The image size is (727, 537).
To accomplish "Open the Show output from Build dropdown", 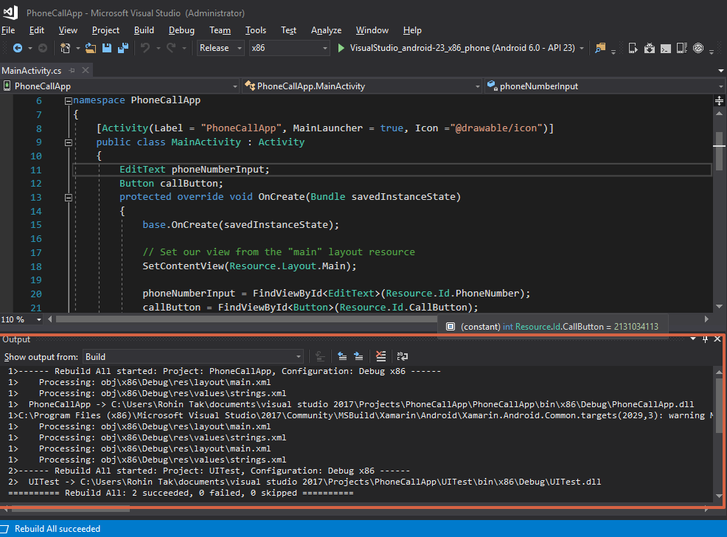I will click(193, 356).
